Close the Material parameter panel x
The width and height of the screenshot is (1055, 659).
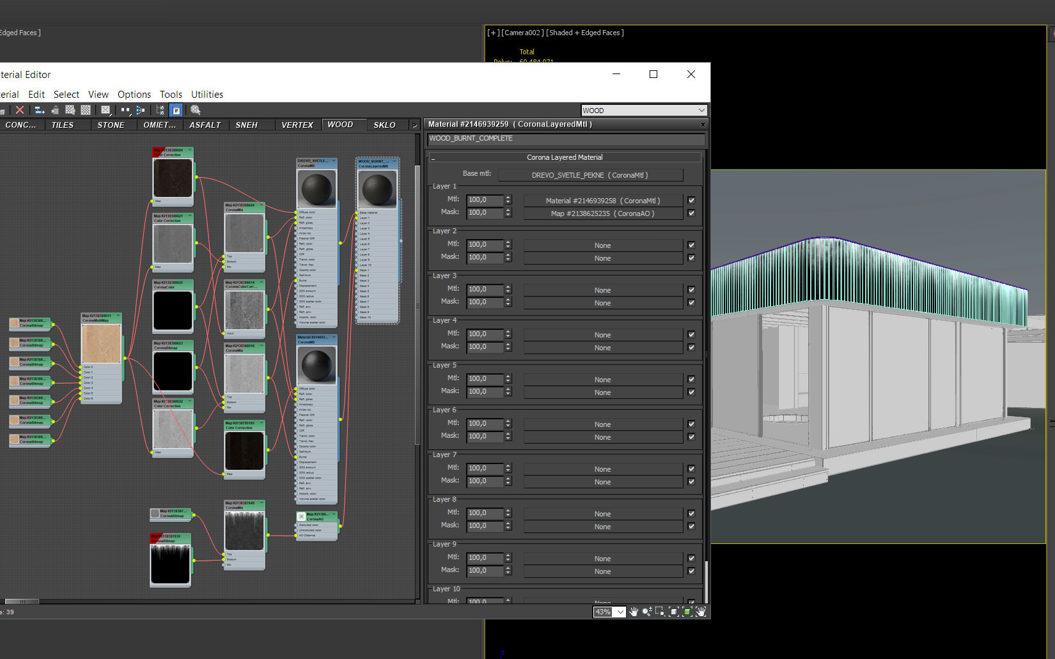click(x=703, y=125)
